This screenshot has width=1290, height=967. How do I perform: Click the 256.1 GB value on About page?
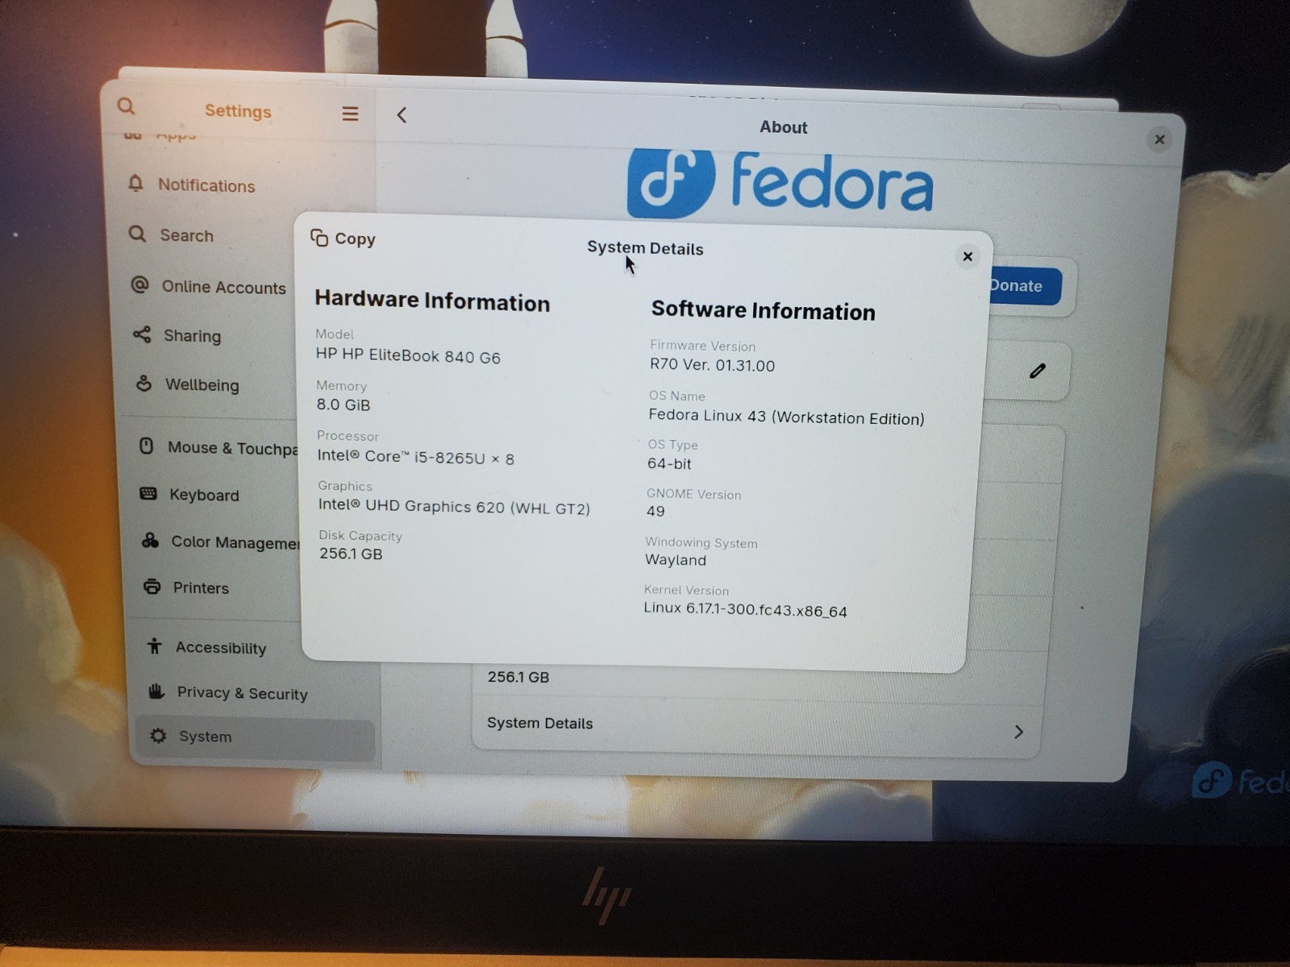click(x=518, y=677)
